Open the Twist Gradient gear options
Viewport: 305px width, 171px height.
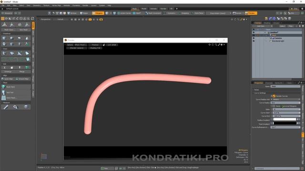pos(297,123)
